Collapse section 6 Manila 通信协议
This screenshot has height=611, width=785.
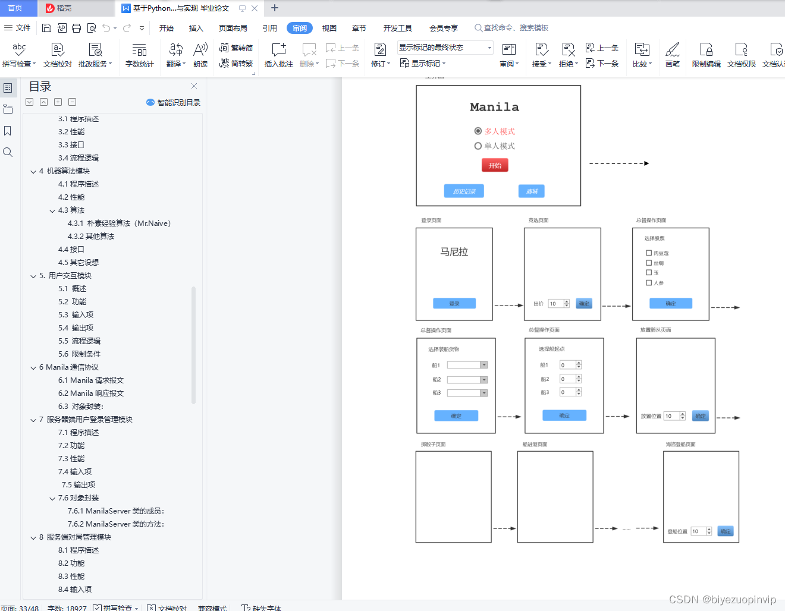click(x=33, y=367)
